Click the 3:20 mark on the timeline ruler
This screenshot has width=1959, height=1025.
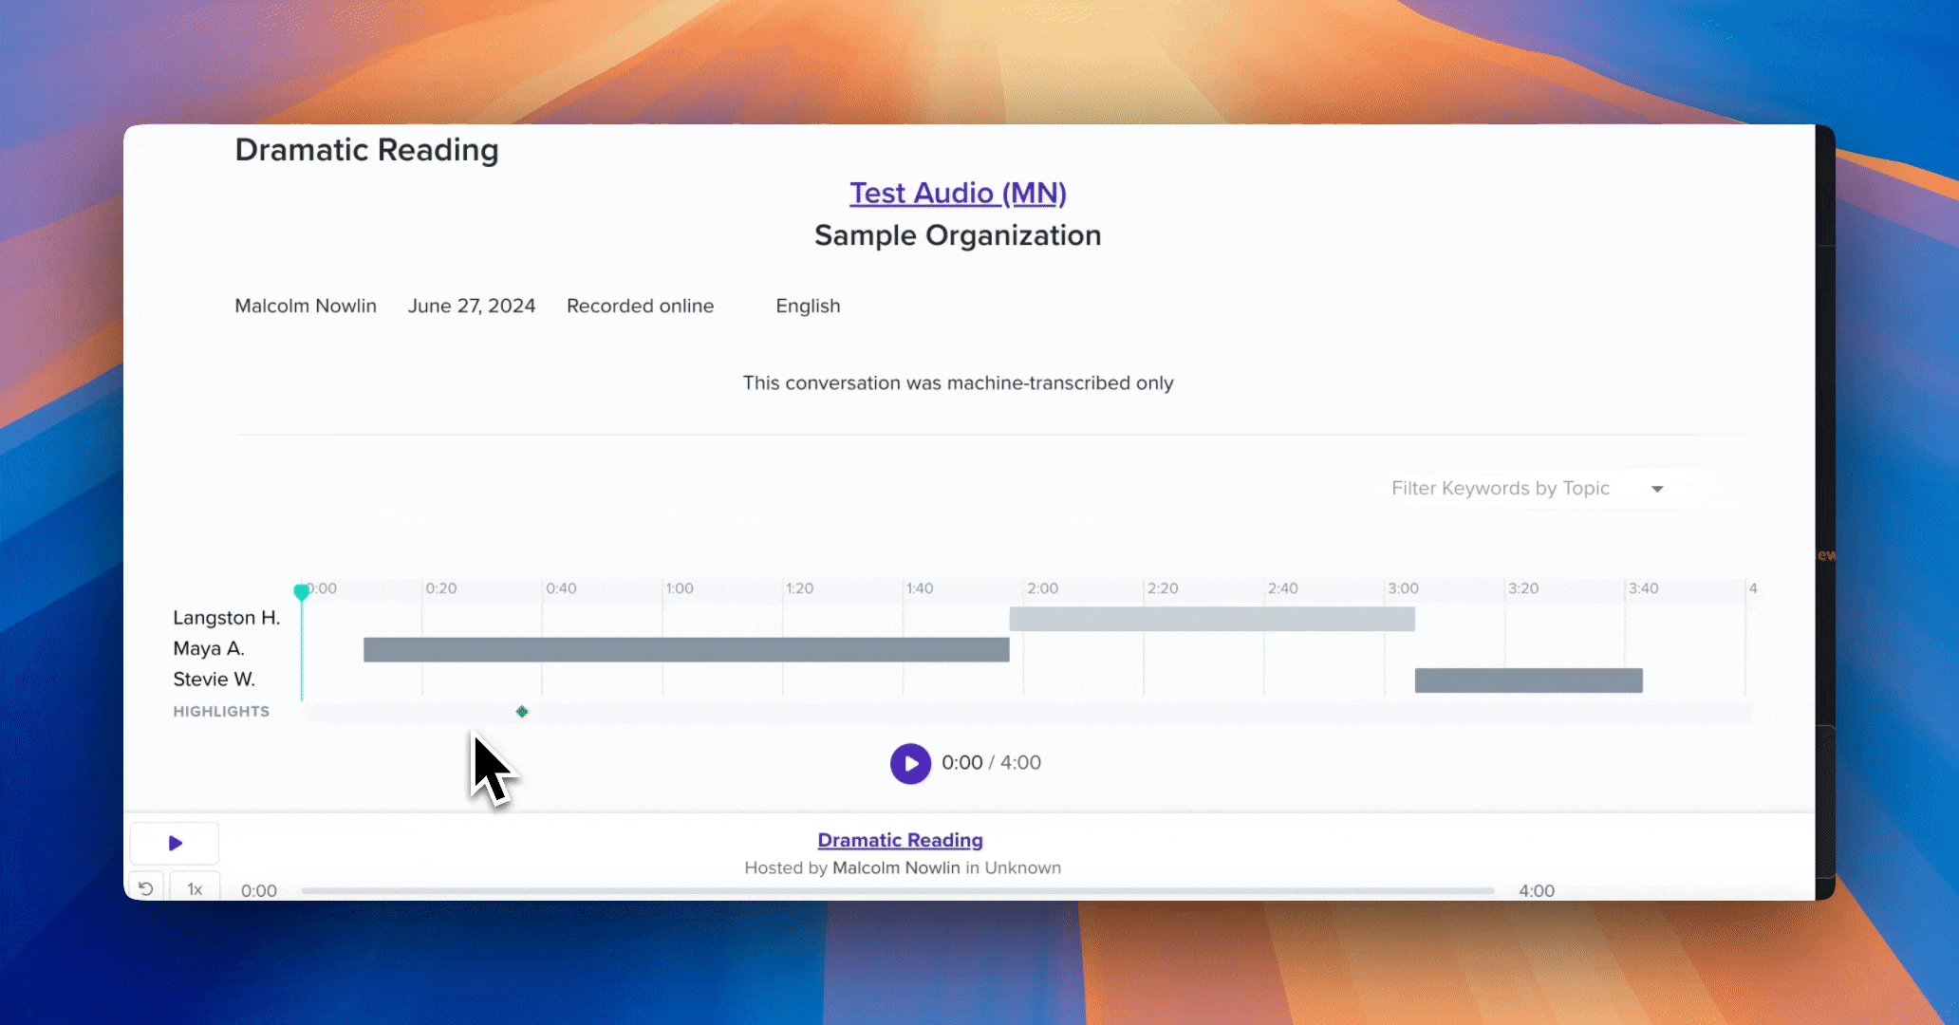click(1523, 588)
